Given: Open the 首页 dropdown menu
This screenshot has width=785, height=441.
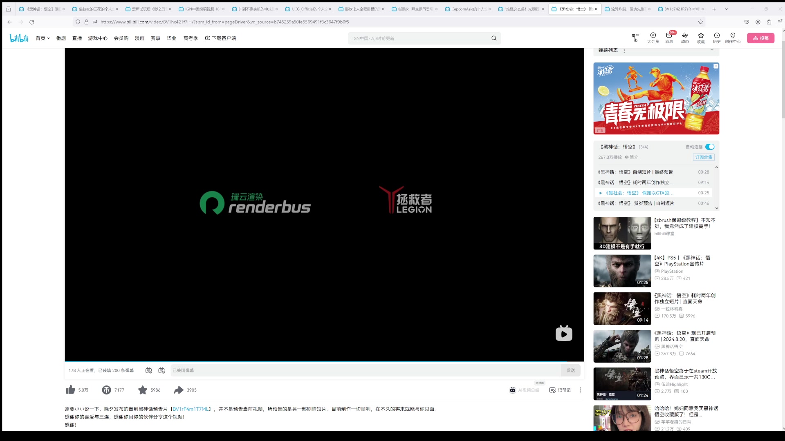Looking at the screenshot, I should coord(43,38).
